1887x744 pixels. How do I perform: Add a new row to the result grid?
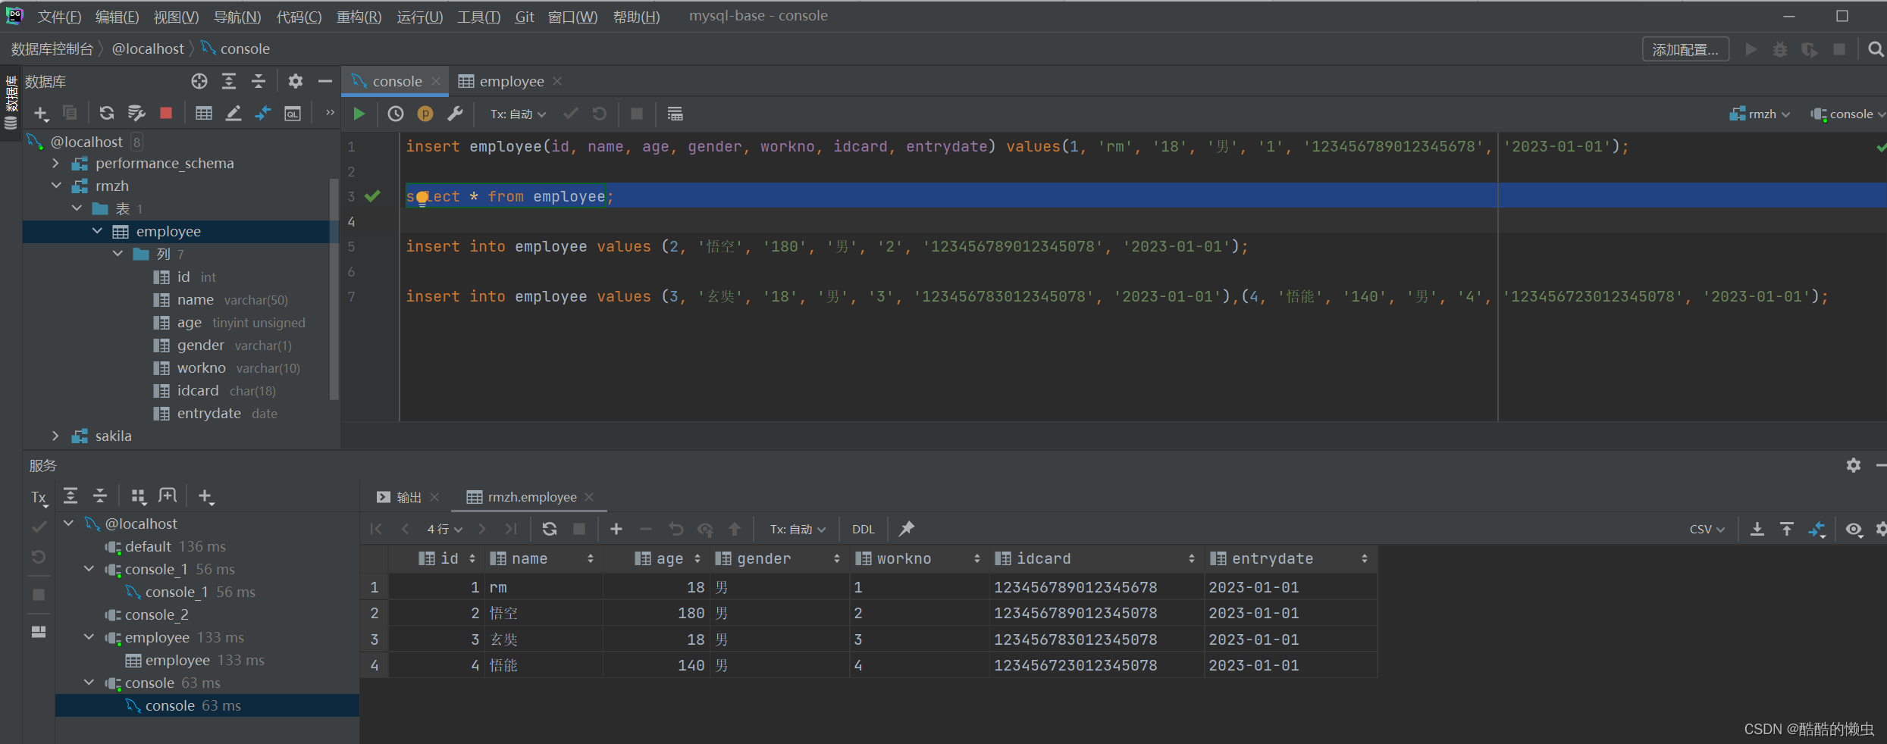[616, 529]
